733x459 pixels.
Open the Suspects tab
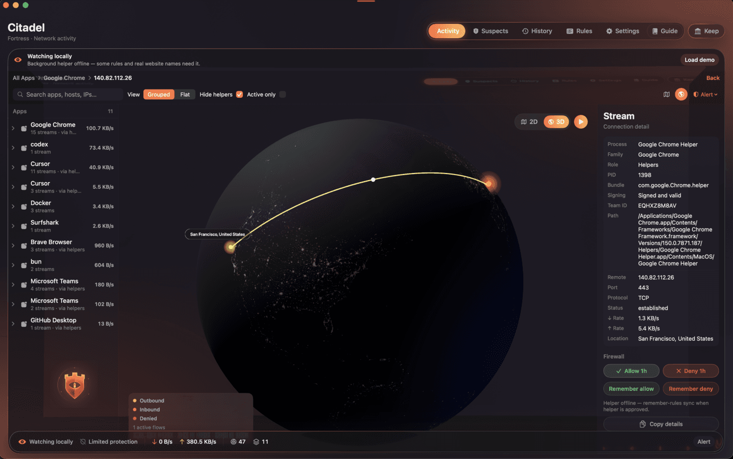point(491,31)
